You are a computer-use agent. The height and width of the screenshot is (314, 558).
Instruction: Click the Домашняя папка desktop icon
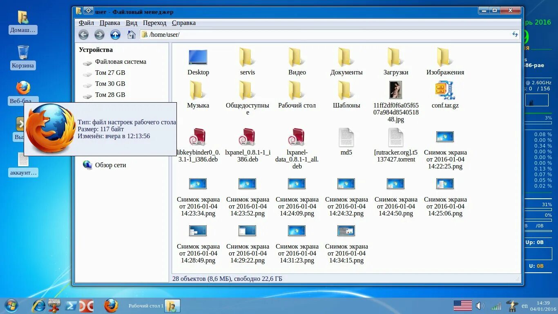(23, 22)
